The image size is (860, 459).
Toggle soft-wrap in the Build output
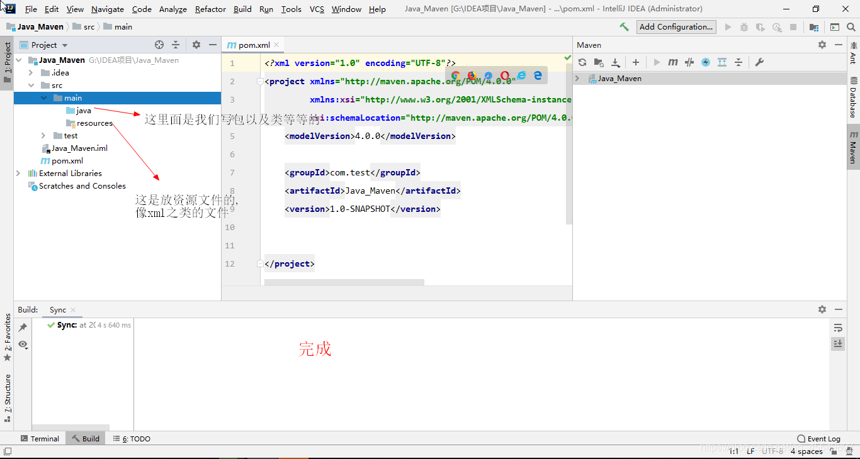[x=837, y=328]
